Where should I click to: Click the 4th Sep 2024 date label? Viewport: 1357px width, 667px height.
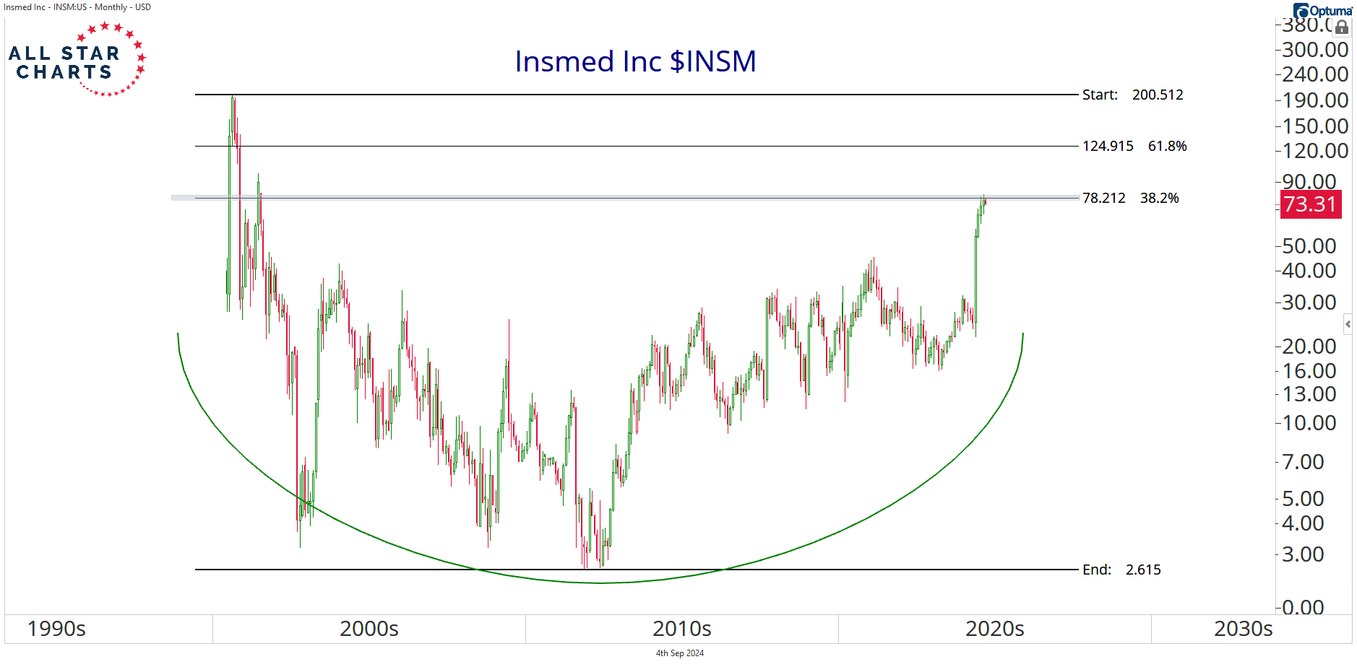coord(679,653)
